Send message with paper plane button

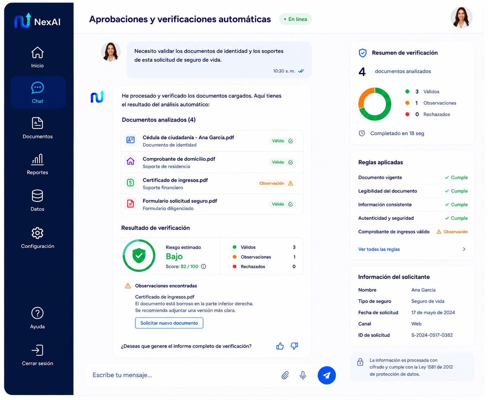pos(326,375)
